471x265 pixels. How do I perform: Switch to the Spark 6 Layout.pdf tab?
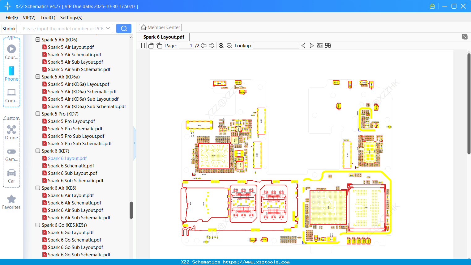[x=164, y=37]
